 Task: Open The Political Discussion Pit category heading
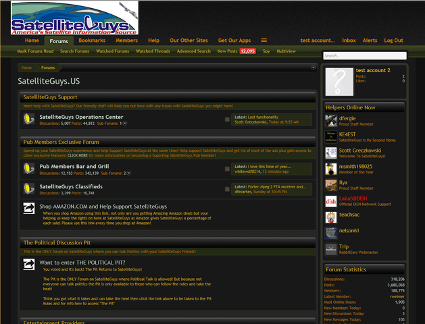(57, 243)
